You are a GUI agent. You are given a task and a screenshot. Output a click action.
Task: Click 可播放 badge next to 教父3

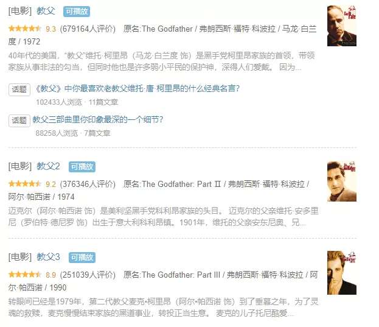(82, 258)
